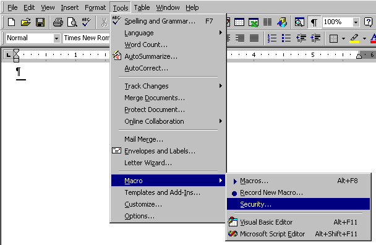Open the Style dropdown showing Normal

click(x=57, y=38)
